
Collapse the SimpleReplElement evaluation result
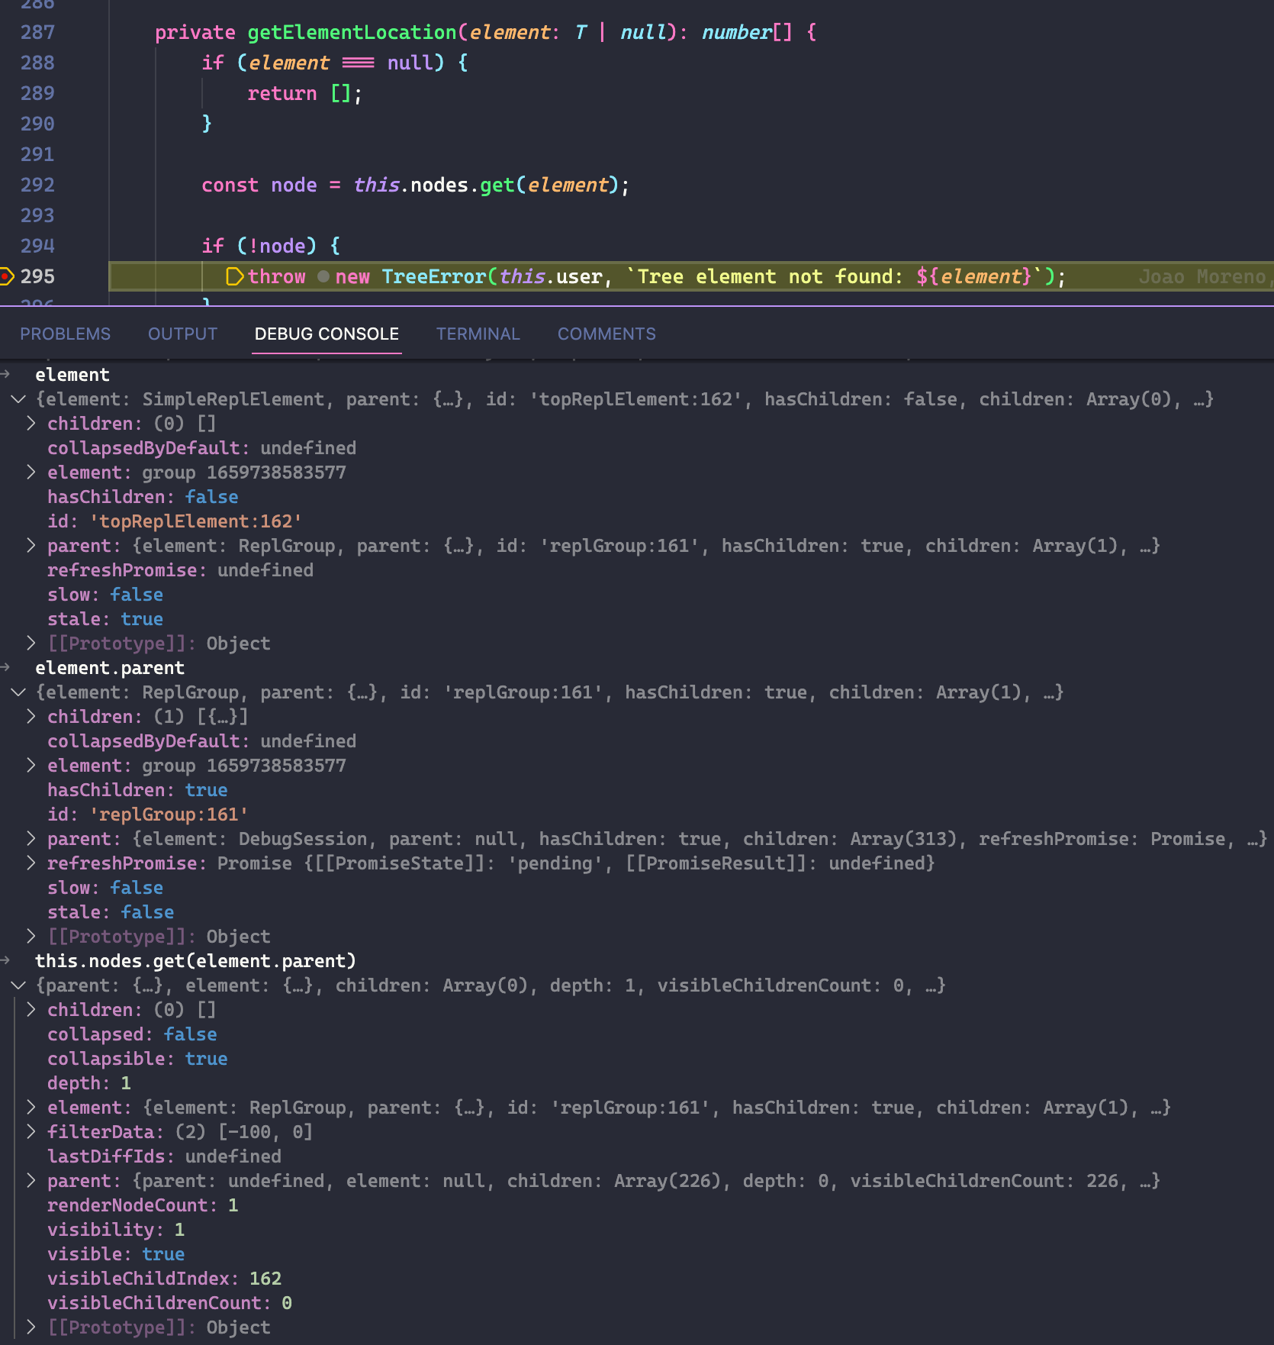(18, 399)
